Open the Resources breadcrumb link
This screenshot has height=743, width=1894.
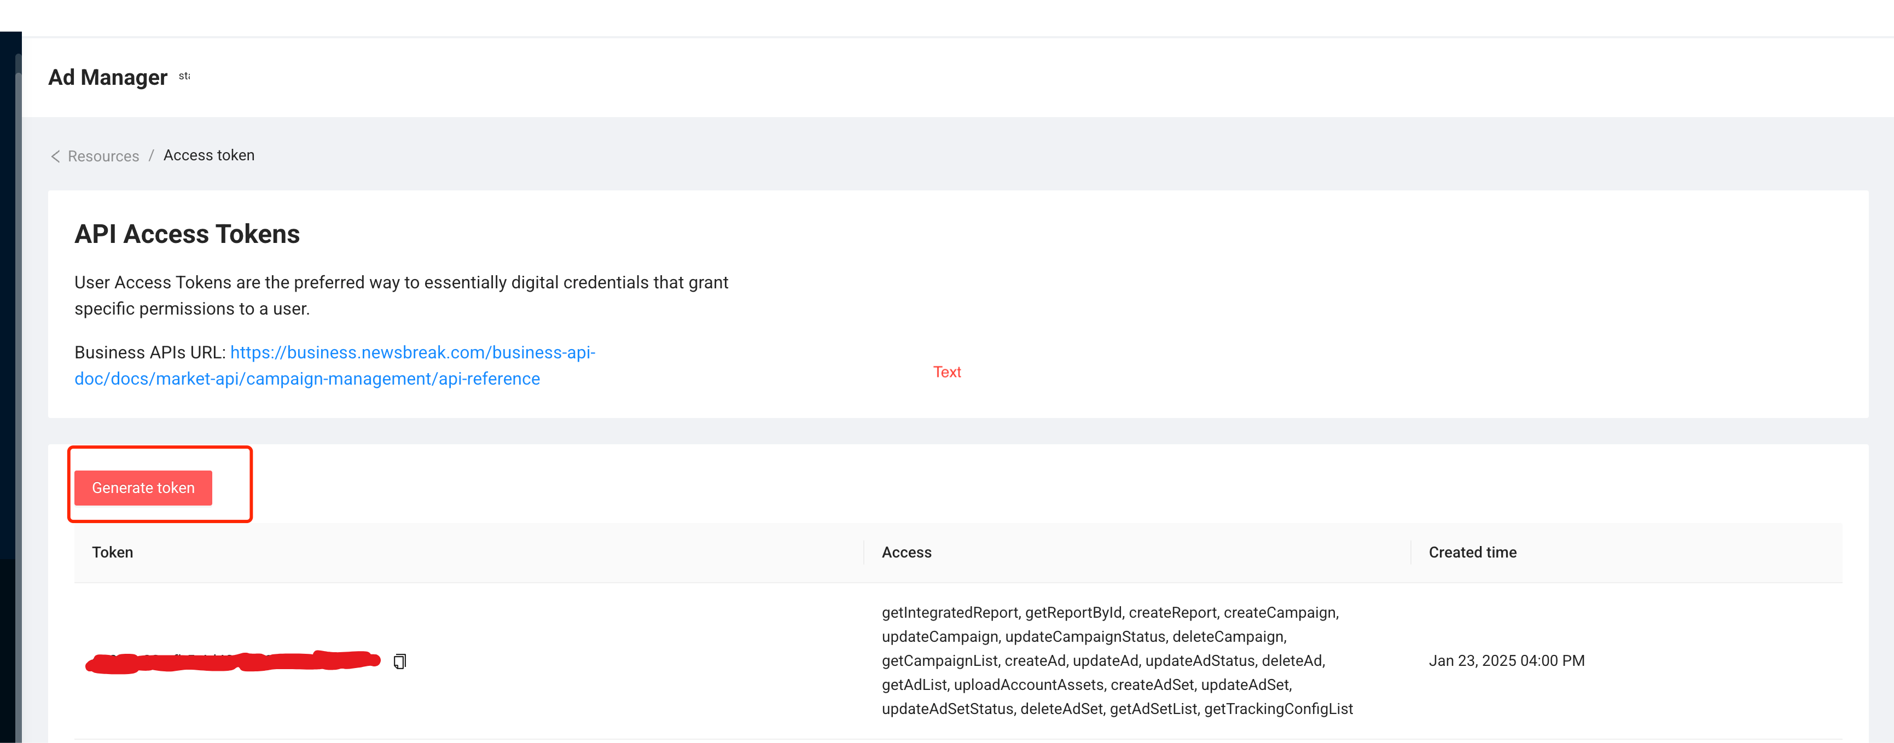coord(103,156)
